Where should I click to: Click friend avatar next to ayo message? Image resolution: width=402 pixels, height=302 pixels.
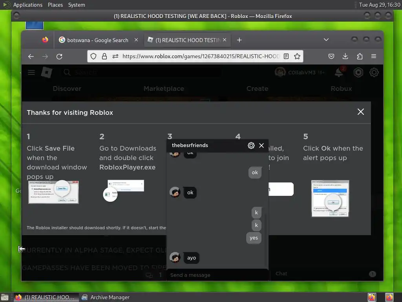point(175,258)
